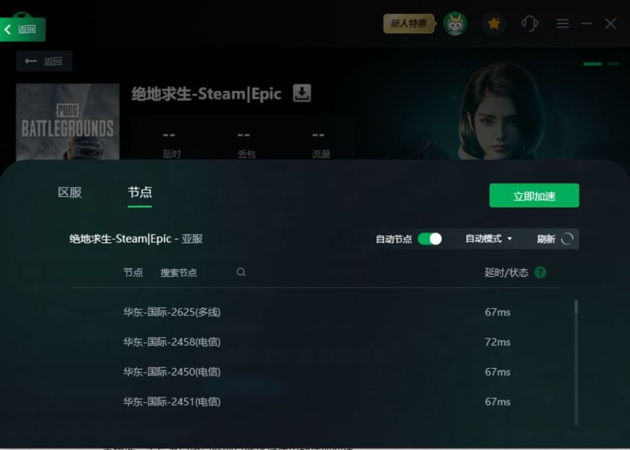
Task: Switch to the 区服 tab
Action: tap(70, 192)
